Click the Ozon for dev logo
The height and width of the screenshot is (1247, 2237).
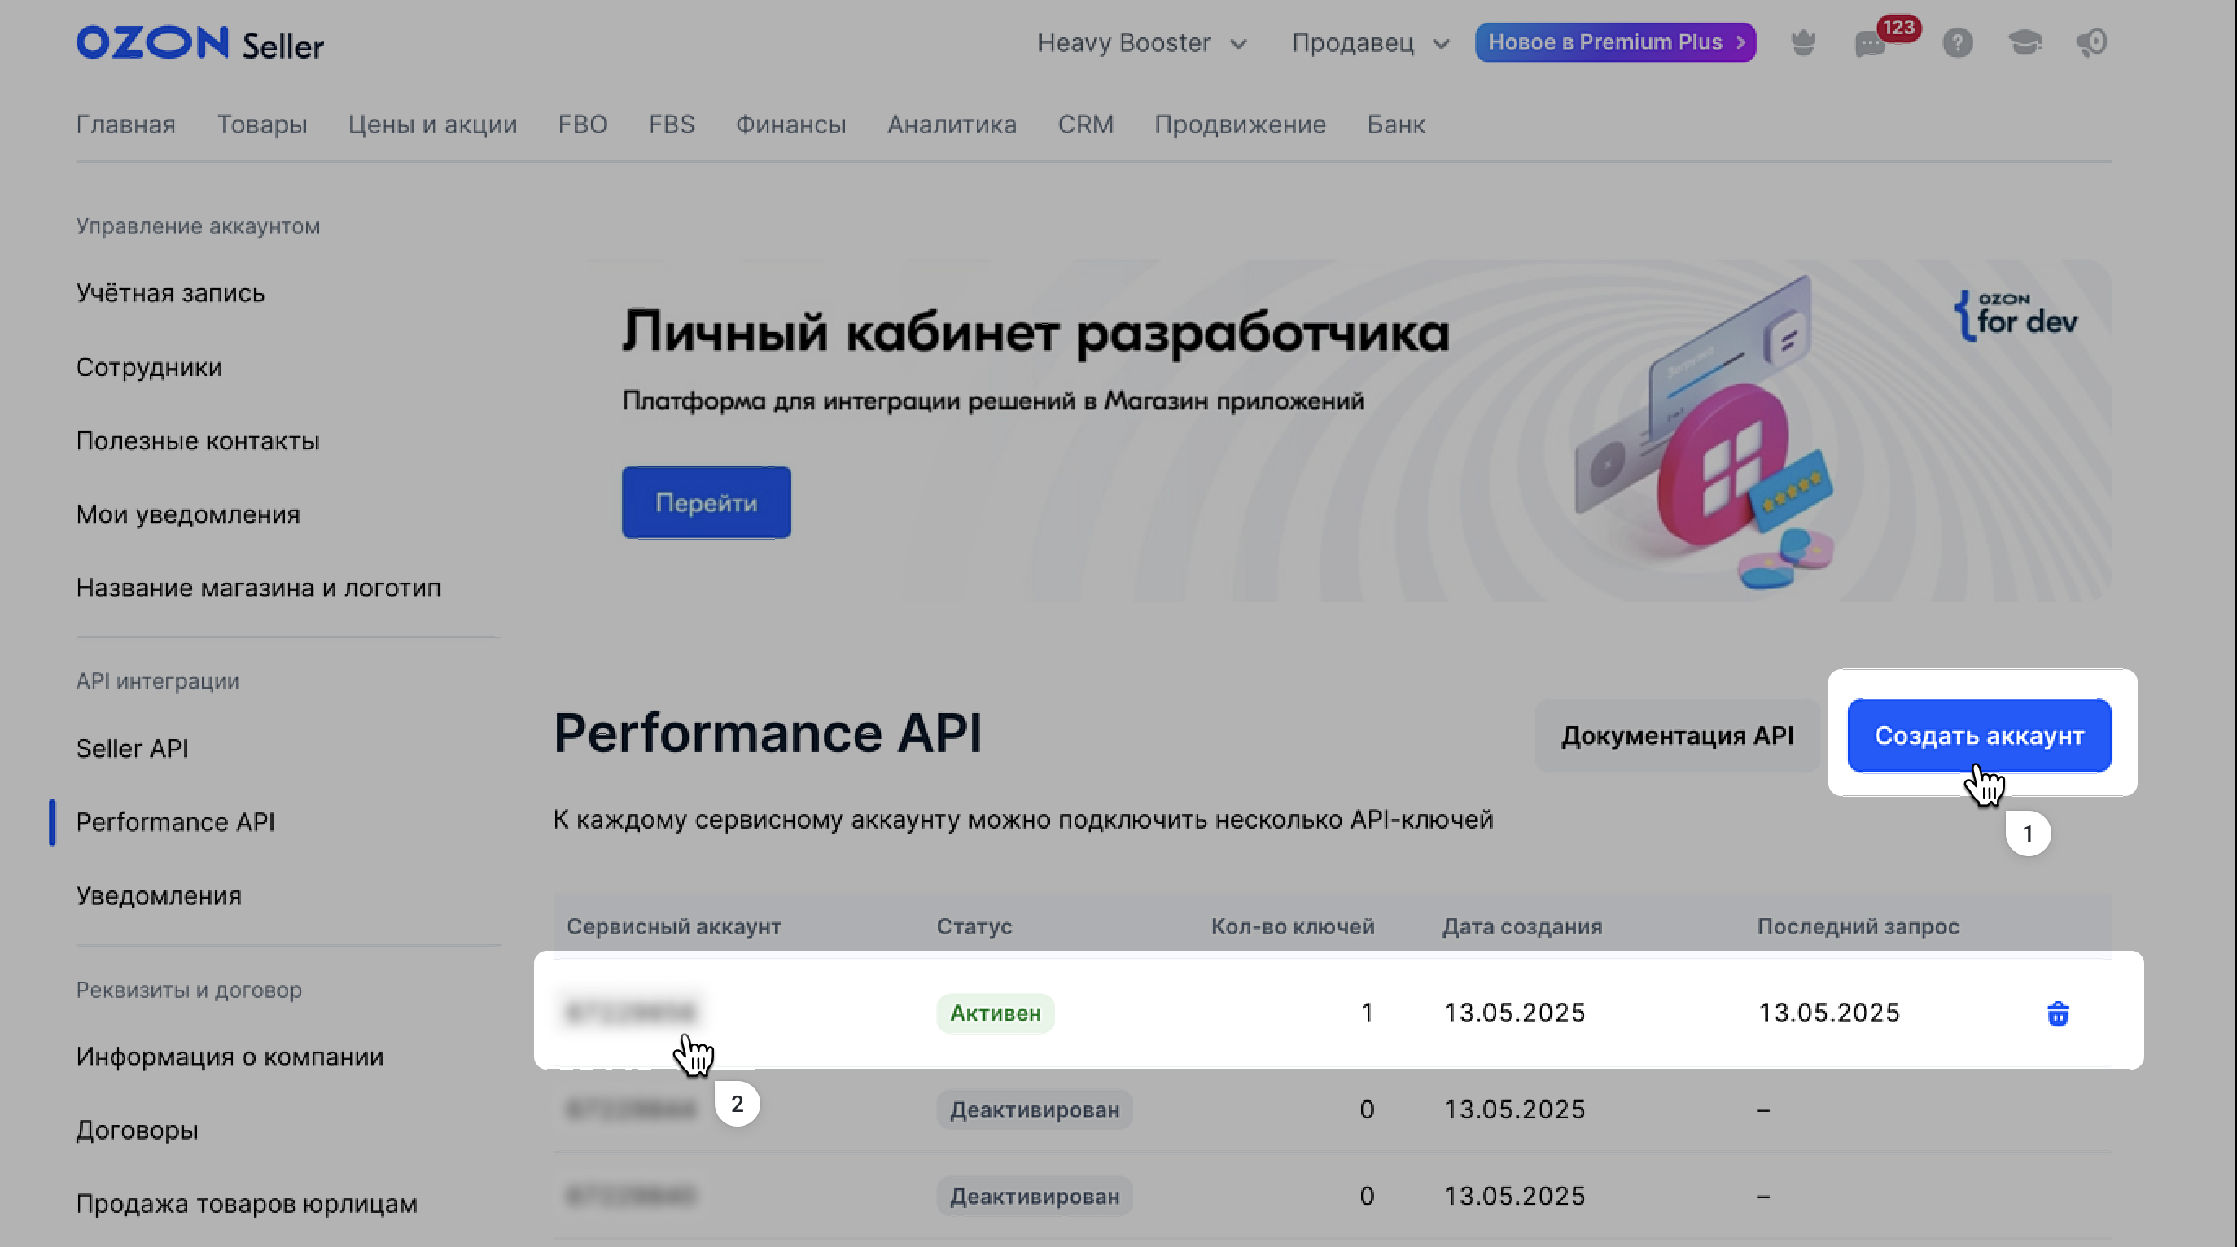tap(2016, 315)
